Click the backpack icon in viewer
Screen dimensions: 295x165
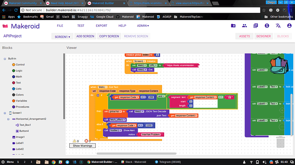tap(279, 65)
